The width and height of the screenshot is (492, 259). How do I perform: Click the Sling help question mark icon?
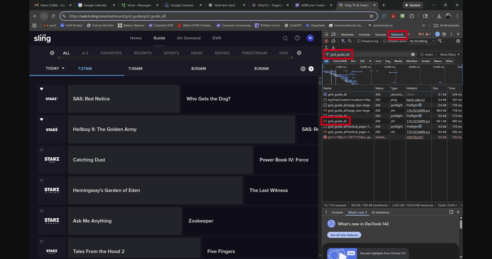(x=297, y=38)
